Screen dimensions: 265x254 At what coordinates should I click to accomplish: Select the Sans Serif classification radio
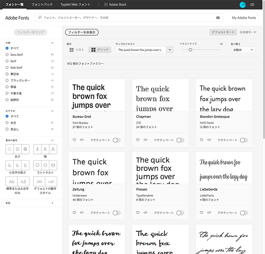(x=7, y=54)
